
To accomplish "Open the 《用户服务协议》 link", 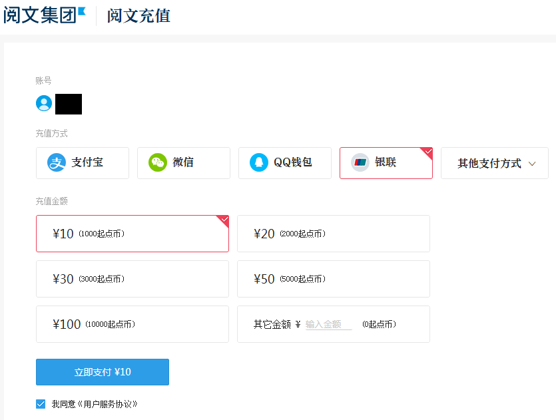I will (x=107, y=404).
